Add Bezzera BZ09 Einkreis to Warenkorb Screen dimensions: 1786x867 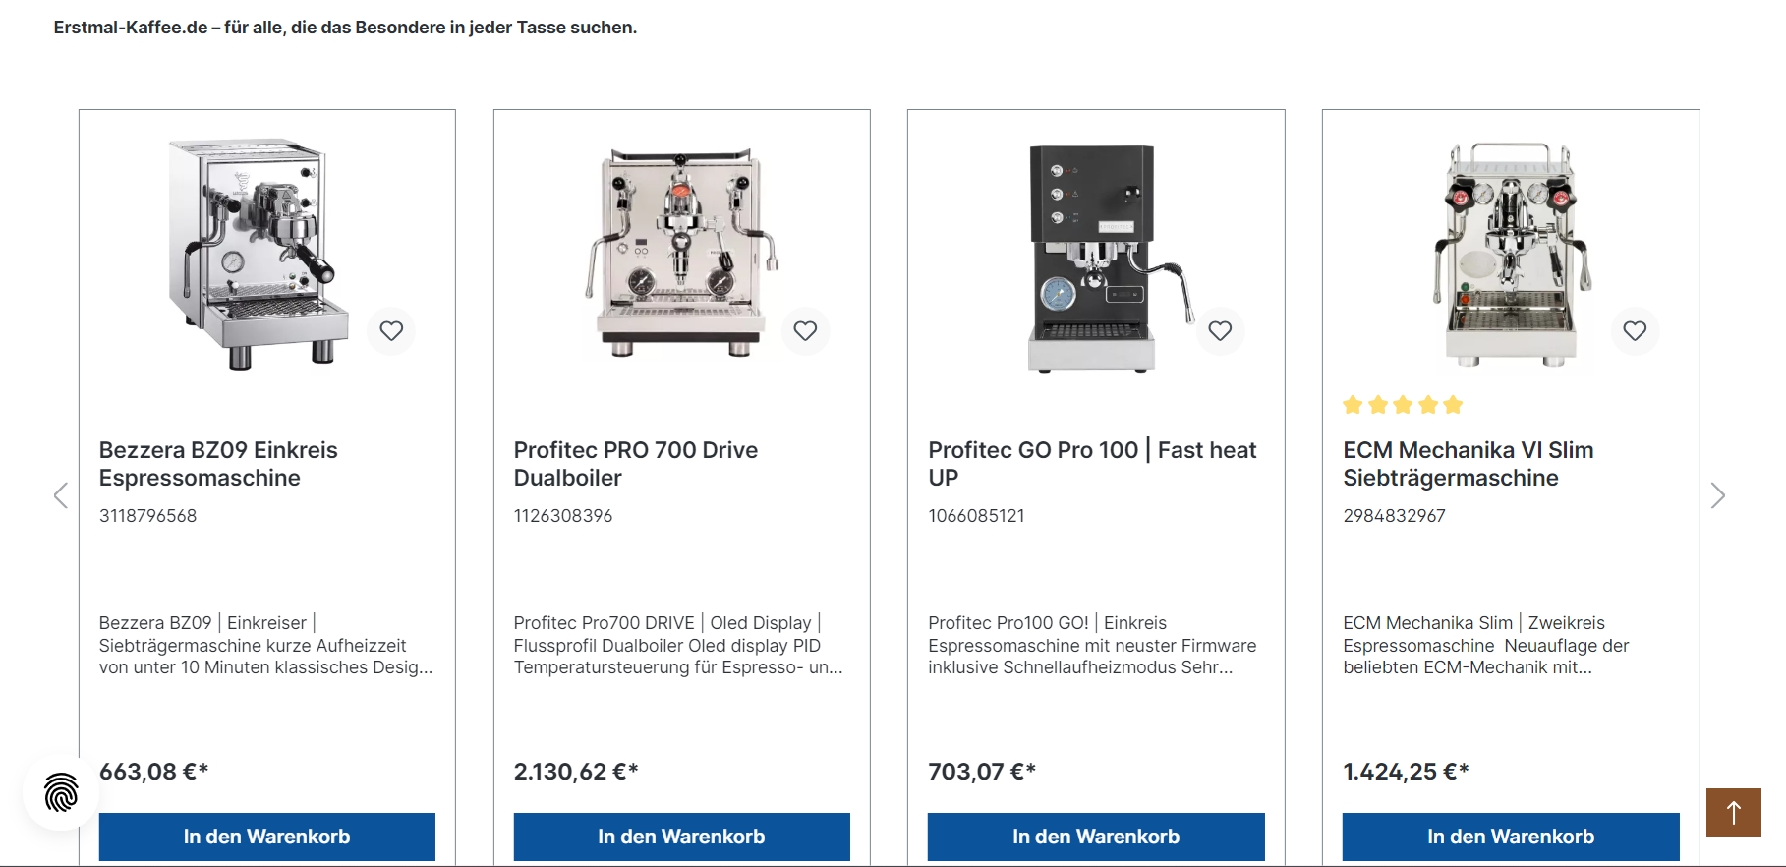[266, 837]
